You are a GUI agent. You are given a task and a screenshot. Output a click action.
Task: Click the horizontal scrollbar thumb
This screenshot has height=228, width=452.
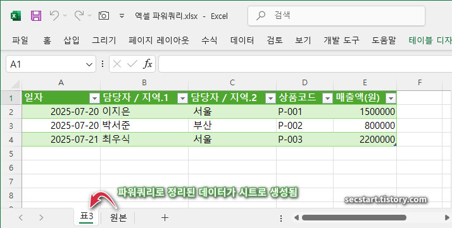pyautogui.click(x=354, y=218)
